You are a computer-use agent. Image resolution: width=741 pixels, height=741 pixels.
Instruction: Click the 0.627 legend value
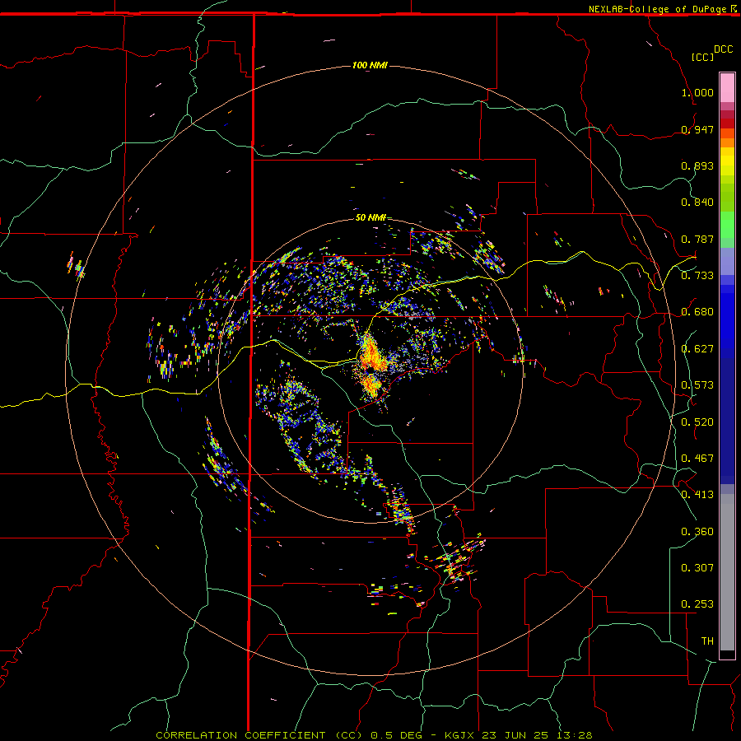[x=697, y=349]
